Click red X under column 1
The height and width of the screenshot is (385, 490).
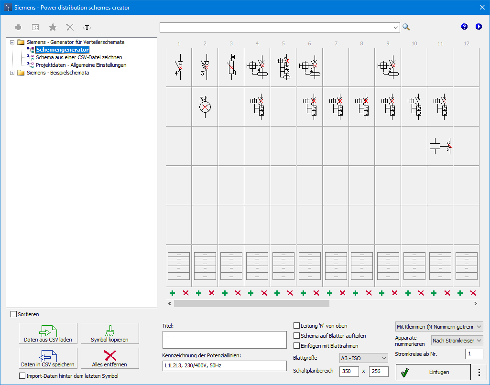tap(185, 293)
